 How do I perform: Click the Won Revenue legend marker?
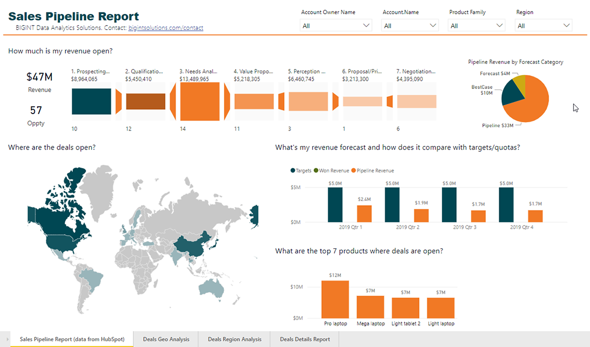point(315,171)
